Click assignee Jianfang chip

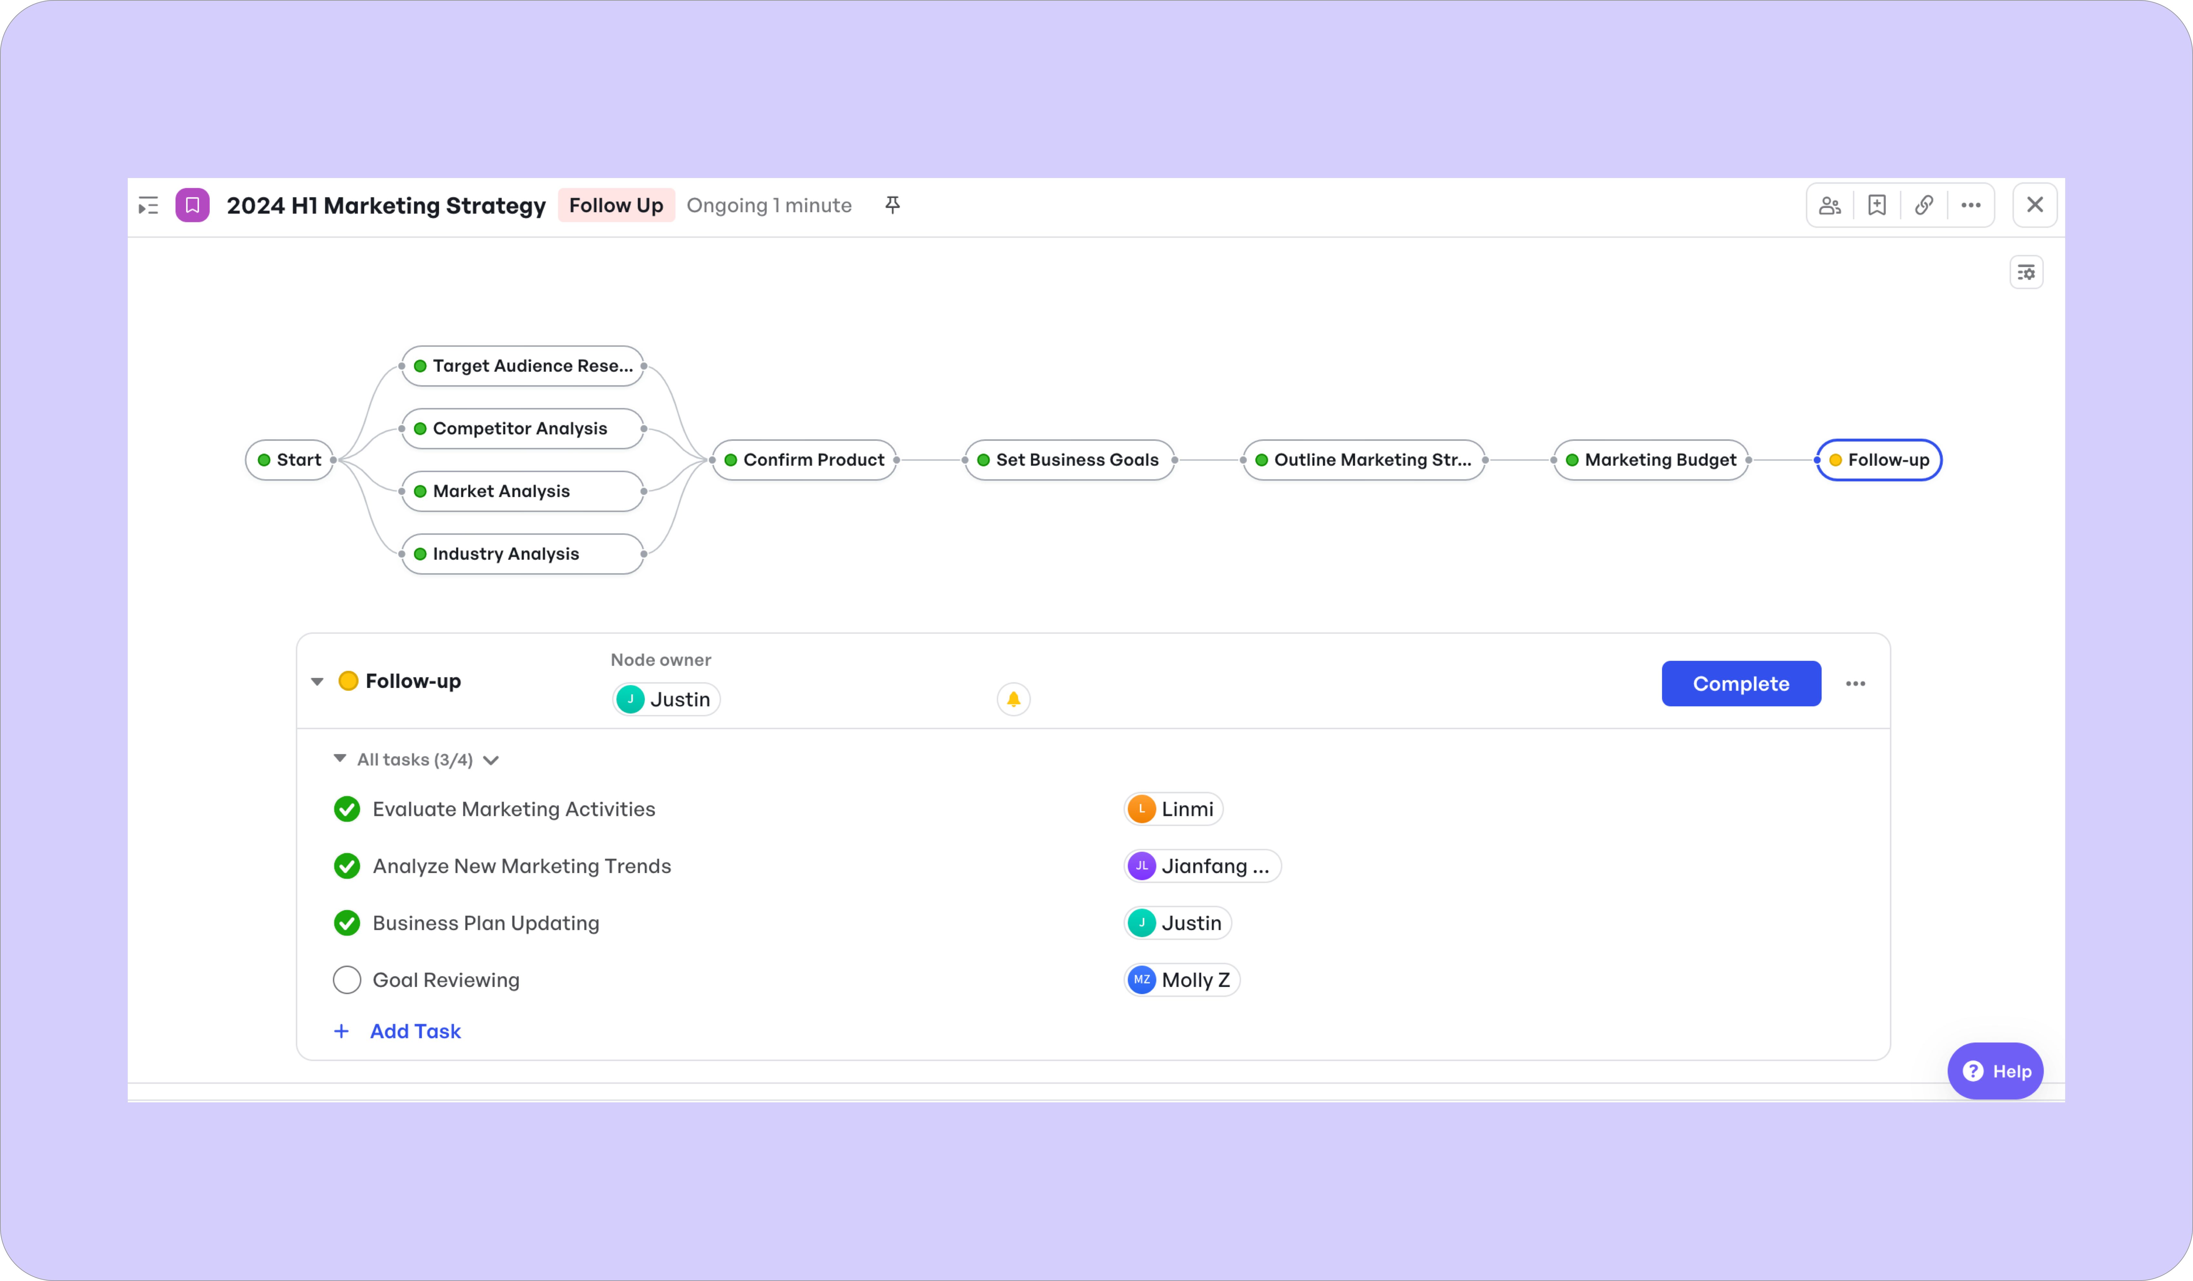point(1203,866)
